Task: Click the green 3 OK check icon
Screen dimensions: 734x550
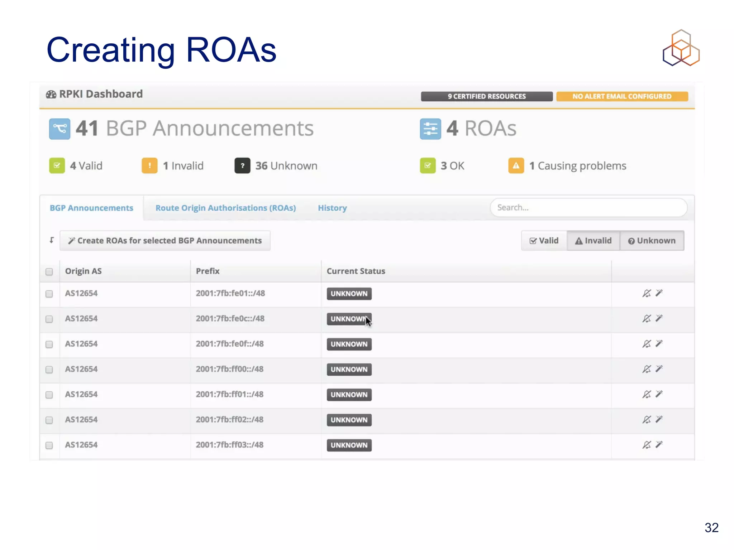Action: point(428,165)
